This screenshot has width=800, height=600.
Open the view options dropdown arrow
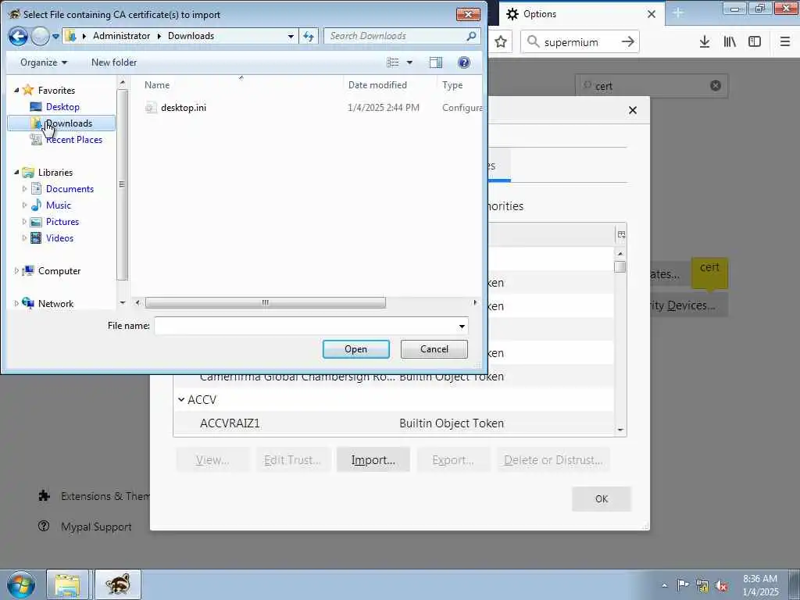point(409,62)
